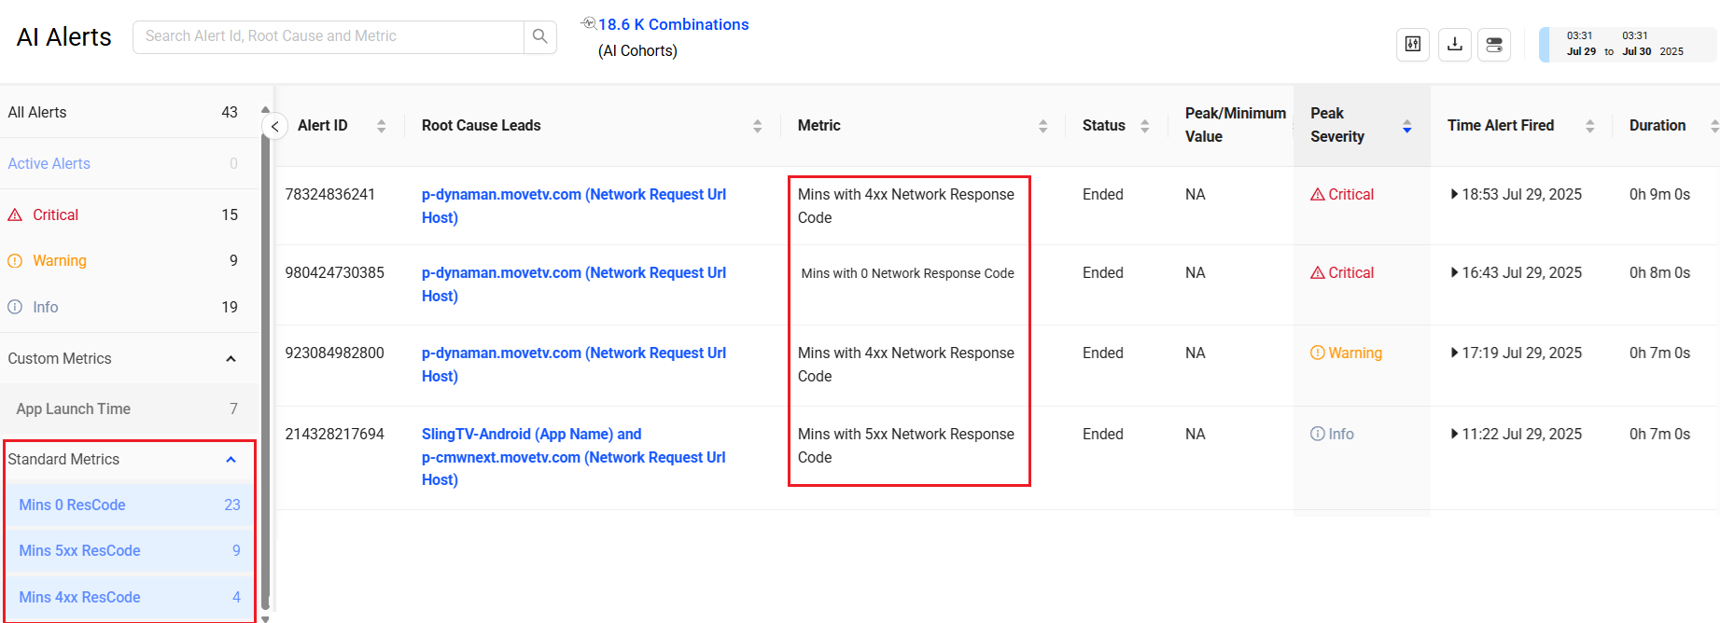Filter alerts by Critical severity
The height and width of the screenshot is (623, 1720).
coord(56,215)
